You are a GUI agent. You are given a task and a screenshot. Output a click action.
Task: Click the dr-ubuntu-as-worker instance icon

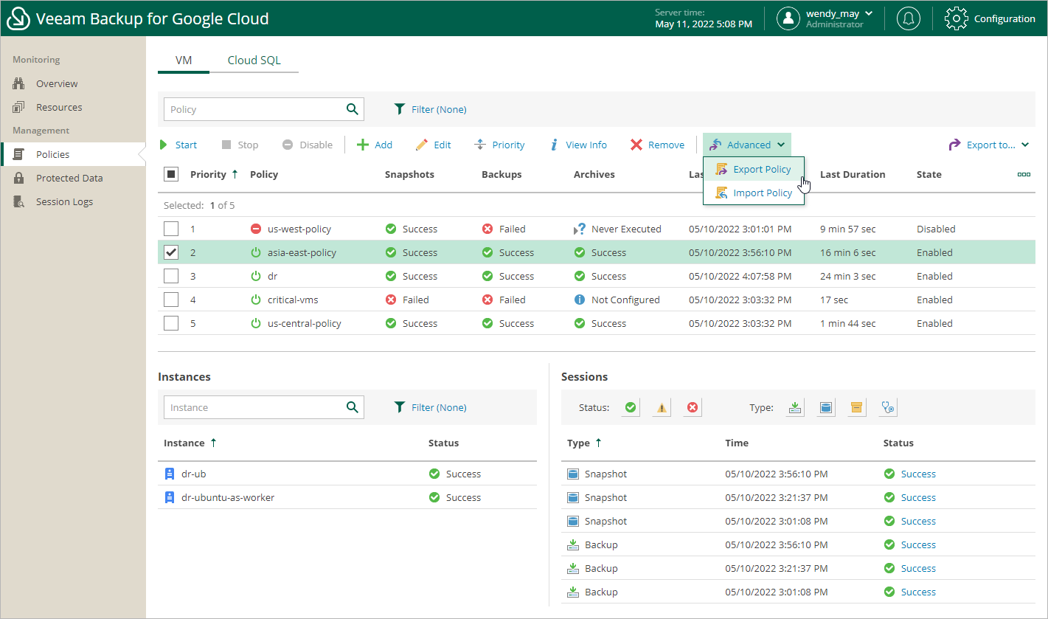coord(170,497)
